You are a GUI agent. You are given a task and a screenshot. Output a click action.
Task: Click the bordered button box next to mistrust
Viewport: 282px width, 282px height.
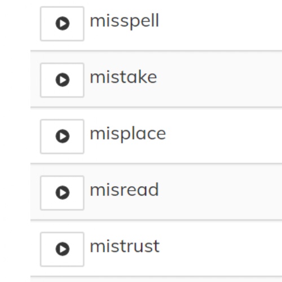click(62, 249)
